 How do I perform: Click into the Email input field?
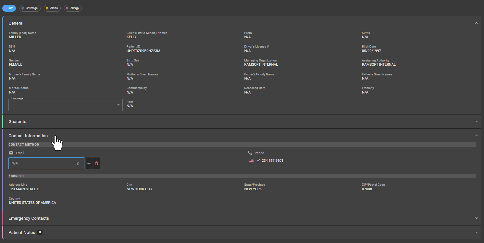point(41,163)
